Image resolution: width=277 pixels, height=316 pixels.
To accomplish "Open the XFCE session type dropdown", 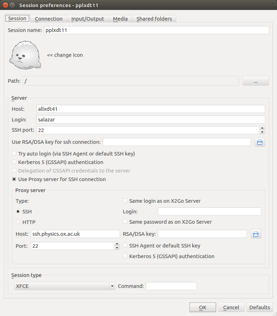I will tap(64, 286).
